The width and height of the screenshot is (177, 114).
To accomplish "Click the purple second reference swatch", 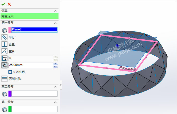I will 10,94.
